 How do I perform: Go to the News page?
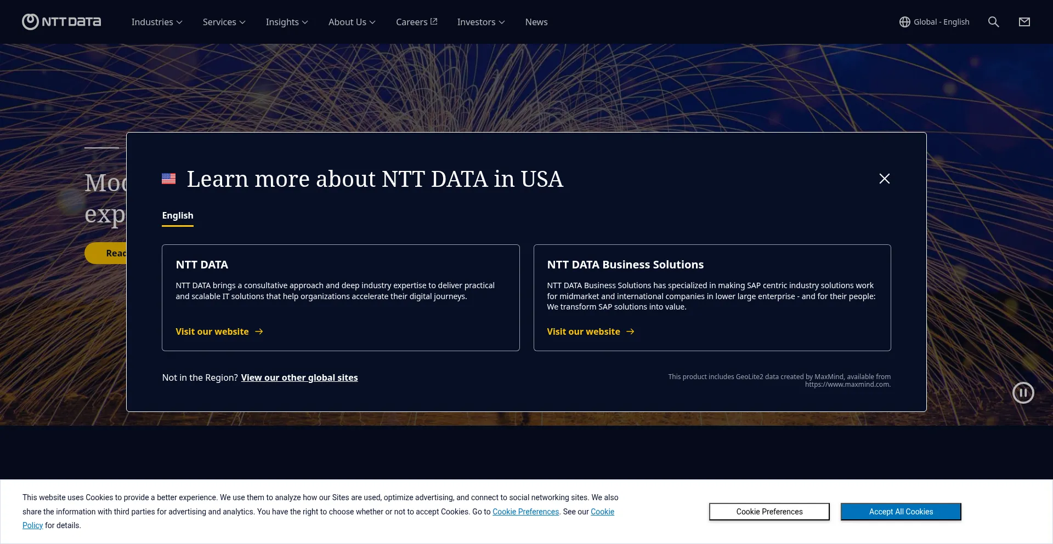click(536, 22)
